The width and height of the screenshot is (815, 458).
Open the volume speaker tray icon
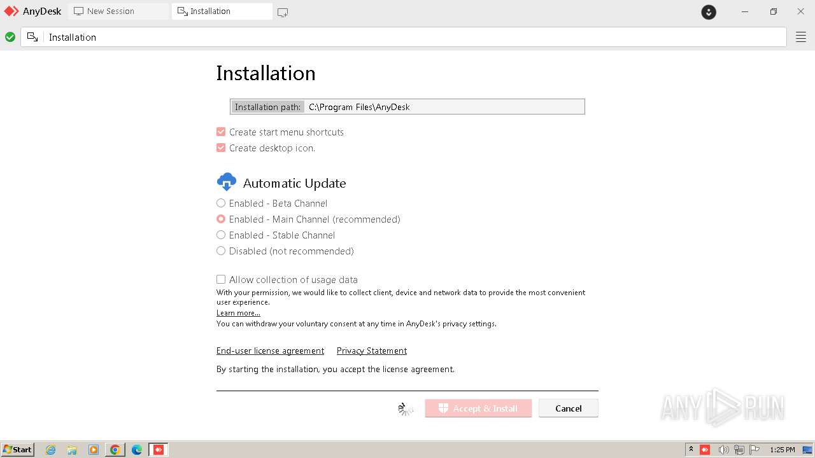723,450
